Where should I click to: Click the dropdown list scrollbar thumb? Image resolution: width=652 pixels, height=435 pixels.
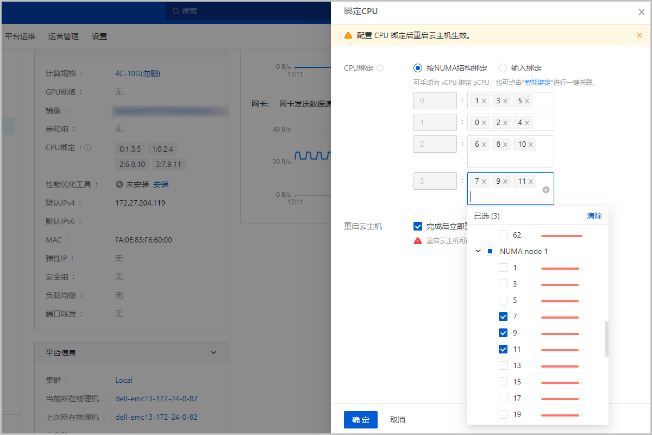(606, 339)
